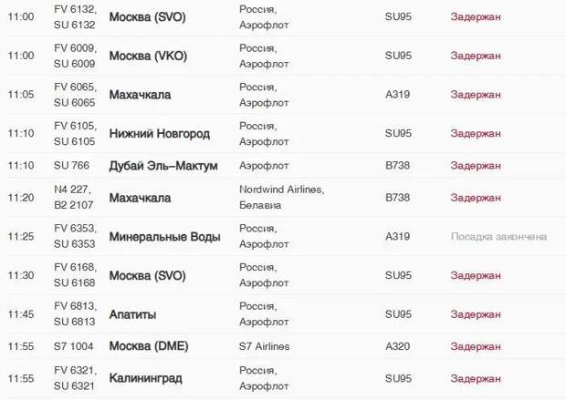The image size is (566, 400).
Task: Click Nordwind Airlines, Белавиа carrier text
Action: 281,198
